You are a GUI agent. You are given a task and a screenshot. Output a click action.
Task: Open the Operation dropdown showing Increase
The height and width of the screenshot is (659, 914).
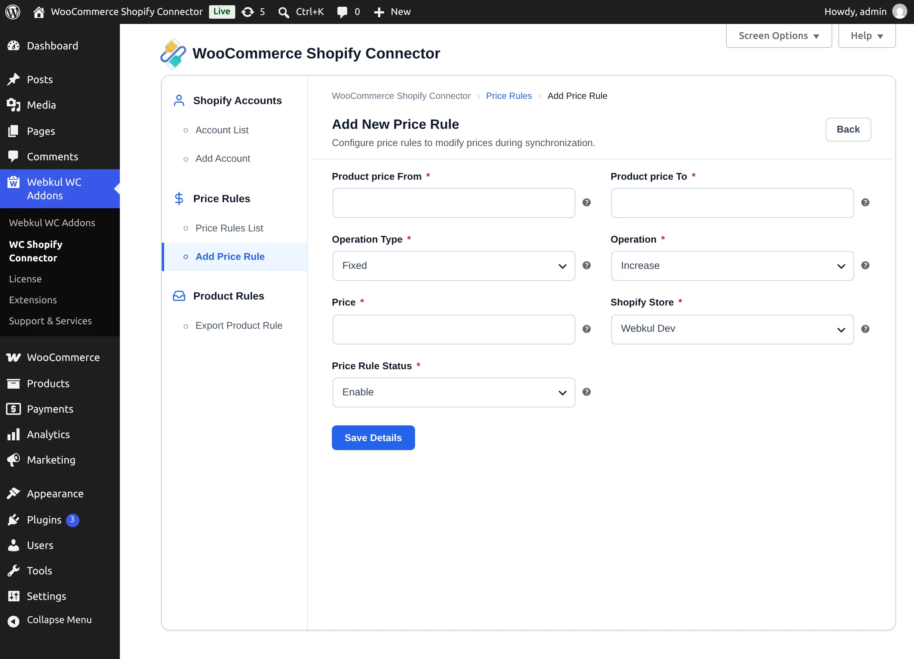(732, 266)
